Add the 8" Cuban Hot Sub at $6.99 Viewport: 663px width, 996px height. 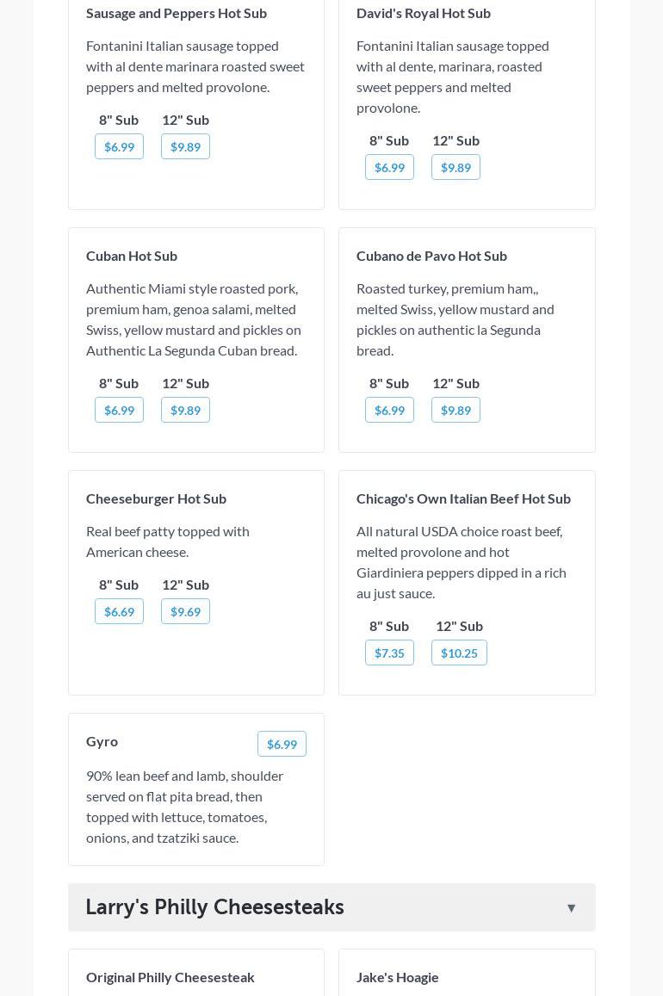pos(119,411)
